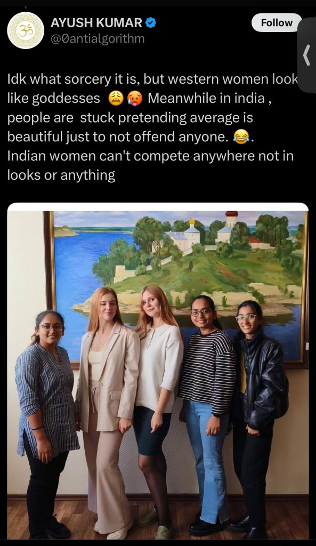316x546 pixels.
Task: Open the Om symbol profile avatar
Action: 26,30
